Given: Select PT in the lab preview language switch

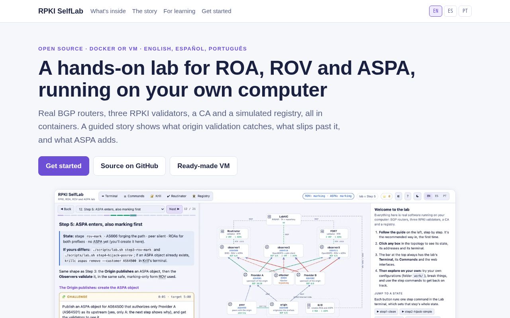Looking at the screenshot, I should point(445,196).
